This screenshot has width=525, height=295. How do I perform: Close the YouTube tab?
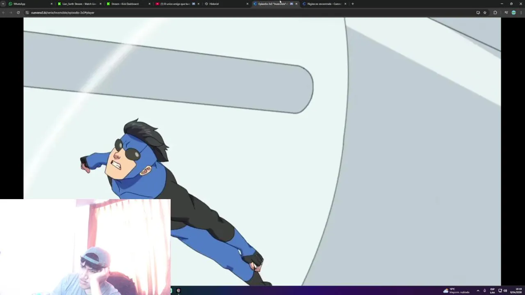tap(199, 4)
